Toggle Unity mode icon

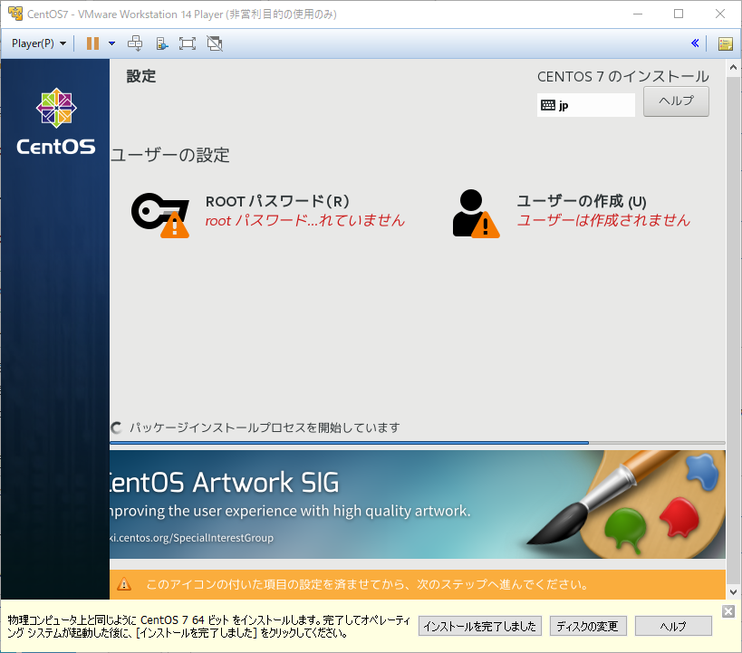point(215,43)
